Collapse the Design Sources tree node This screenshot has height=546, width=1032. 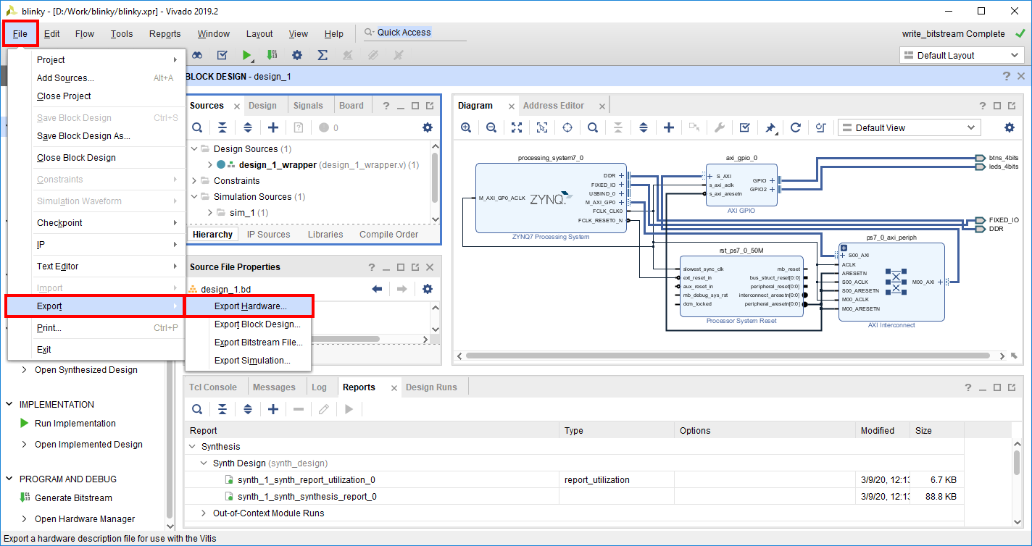(194, 149)
